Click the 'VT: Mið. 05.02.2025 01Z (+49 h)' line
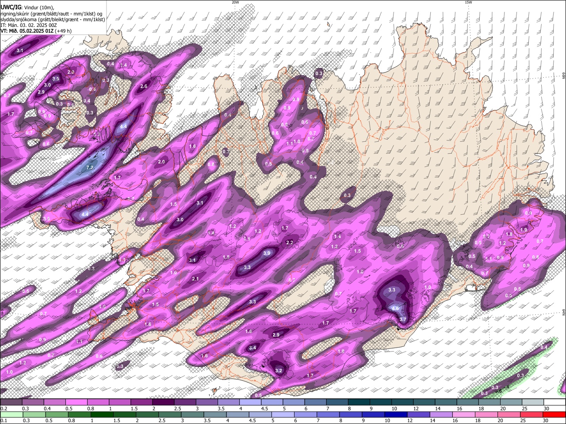Image resolution: width=566 pixels, height=424 pixels. tap(36, 31)
